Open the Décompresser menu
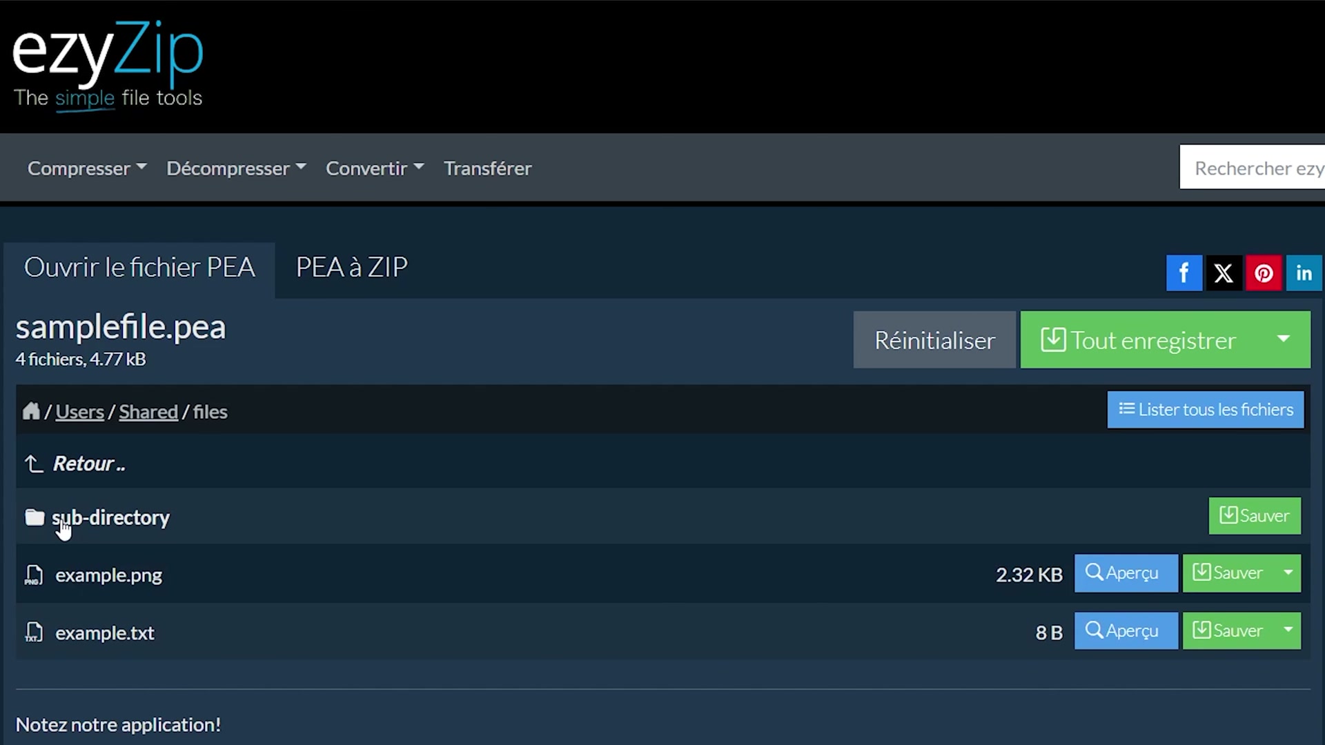 click(x=236, y=168)
